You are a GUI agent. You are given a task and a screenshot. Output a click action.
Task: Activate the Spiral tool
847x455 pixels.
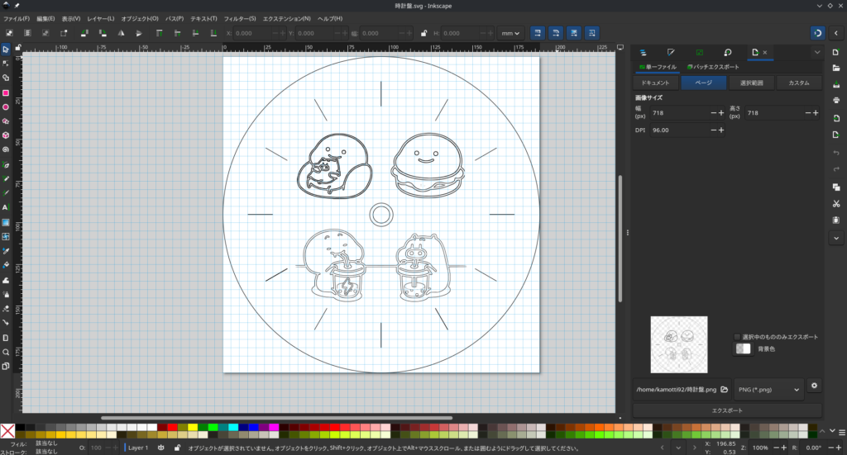pos(6,149)
